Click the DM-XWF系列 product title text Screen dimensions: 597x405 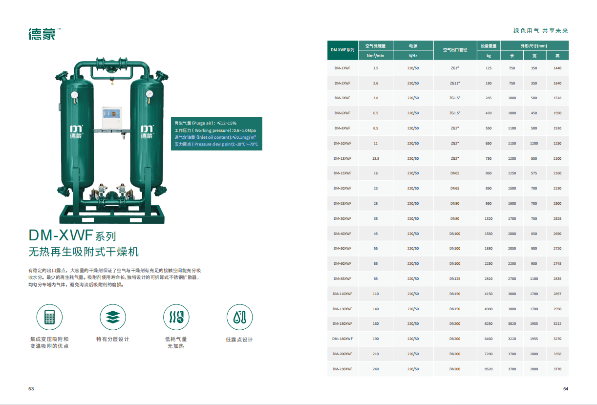pyautogui.click(x=72, y=236)
